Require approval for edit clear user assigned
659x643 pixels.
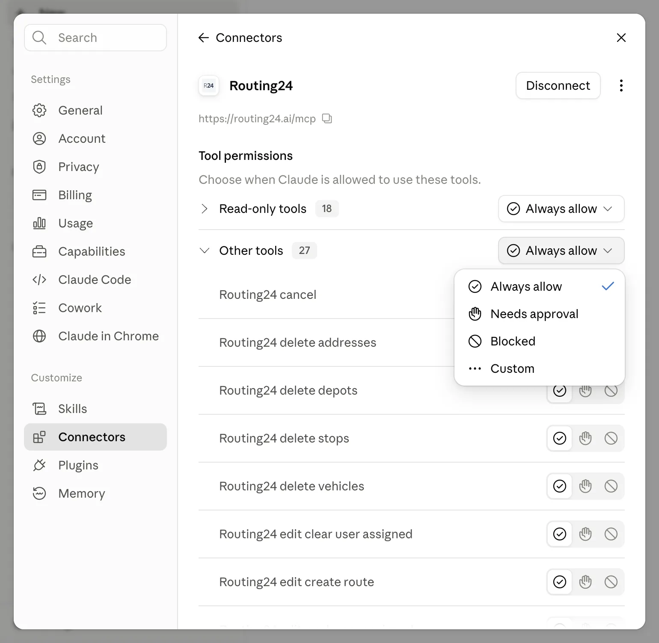[585, 534]
